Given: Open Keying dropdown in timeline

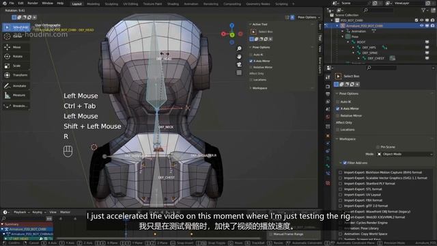Looking at the screenshot, I should (x=39, y=213).
